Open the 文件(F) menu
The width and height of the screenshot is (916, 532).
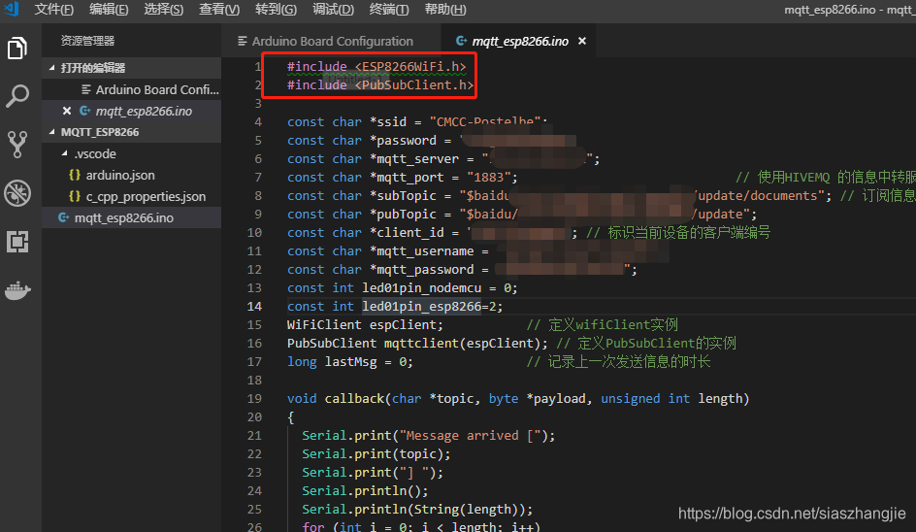coord(53,10)
